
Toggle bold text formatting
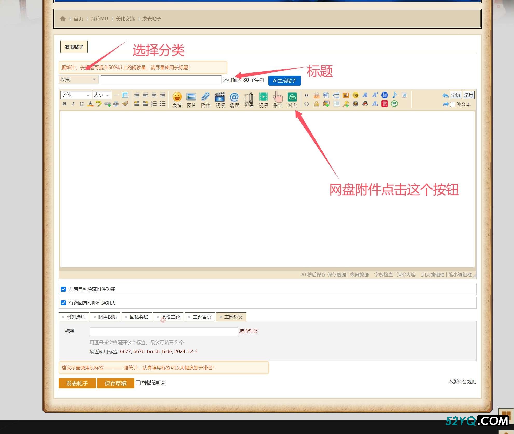(65, 104)
